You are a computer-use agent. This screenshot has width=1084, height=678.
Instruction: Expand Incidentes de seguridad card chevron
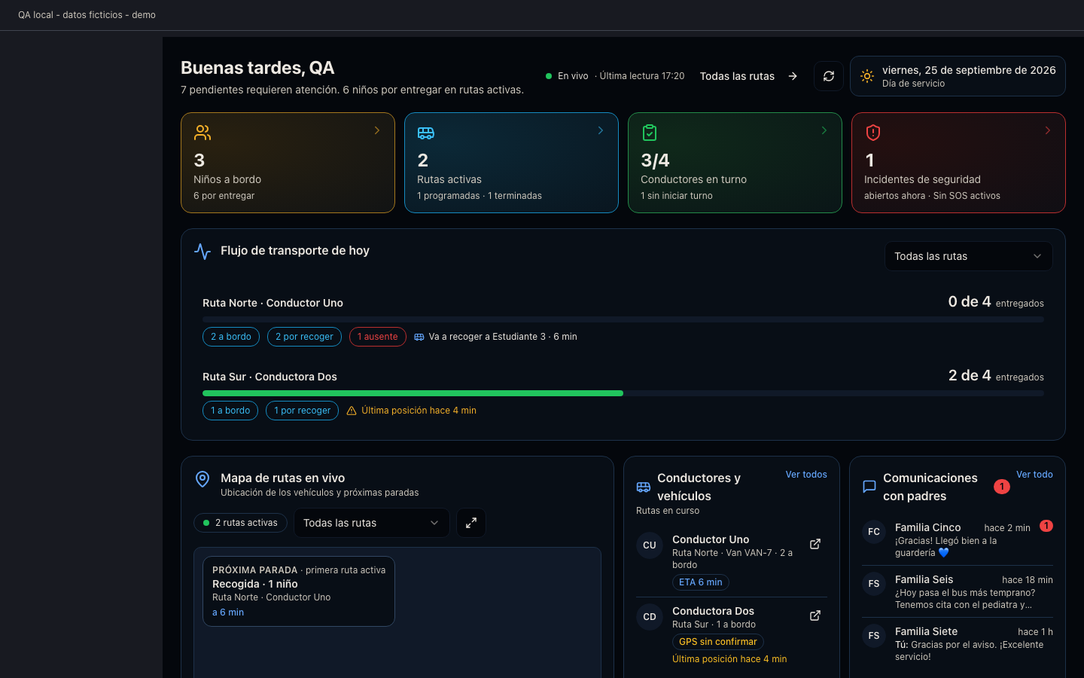coord(1048,130)
